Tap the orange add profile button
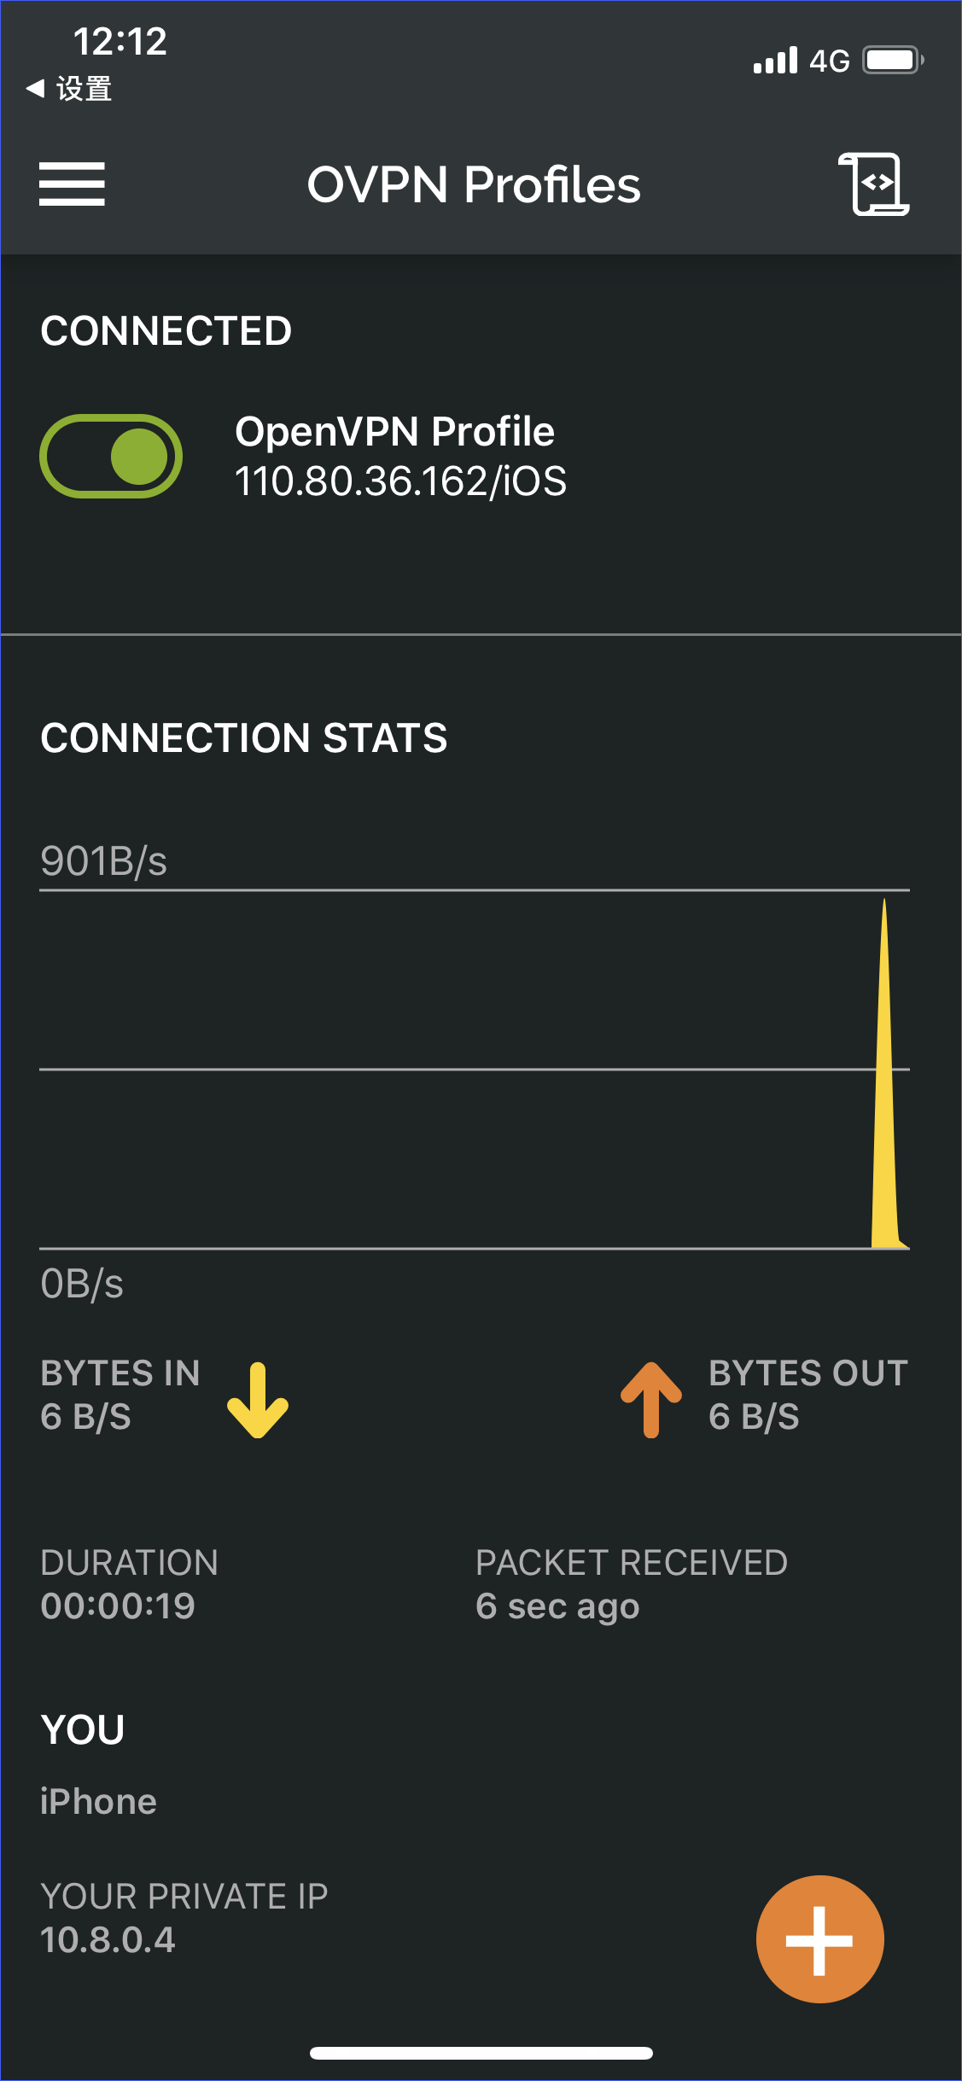This screenshot has width=962, height=2081. (x=819, y=1939)
